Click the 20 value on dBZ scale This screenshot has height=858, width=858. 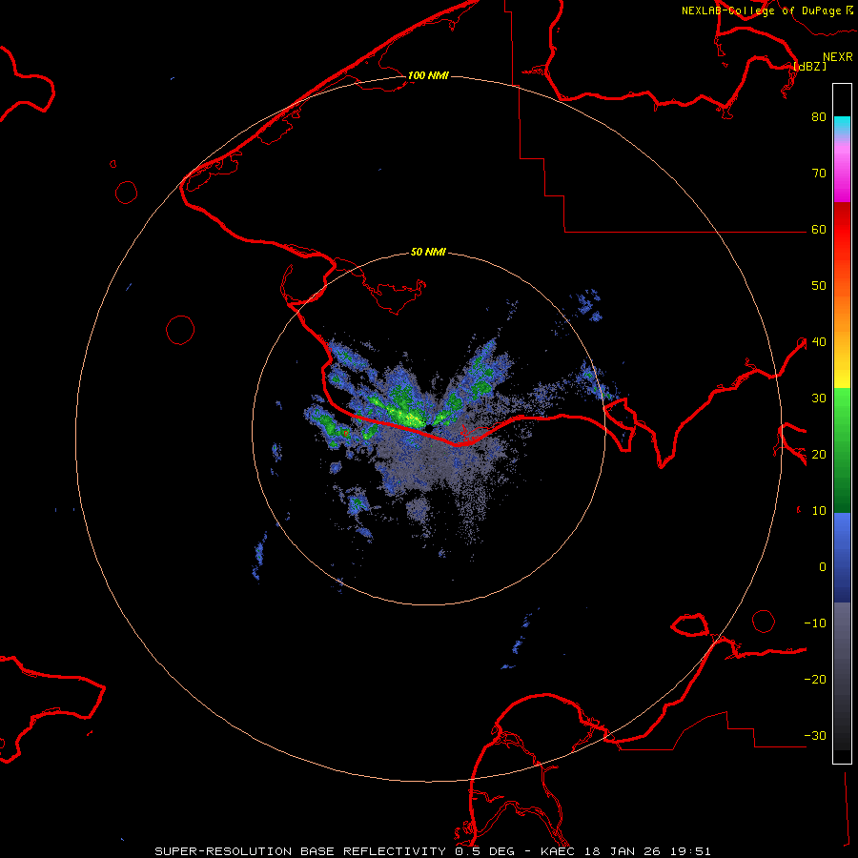point(819,455)
